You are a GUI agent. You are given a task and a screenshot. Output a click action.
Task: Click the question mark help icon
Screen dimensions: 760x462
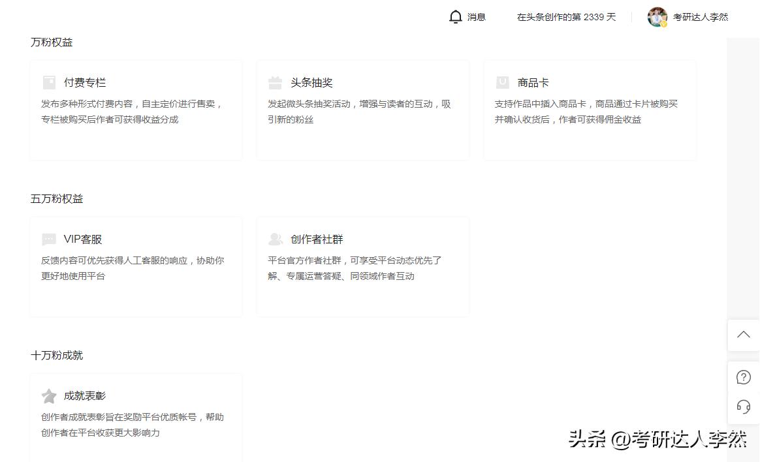(743, 377)
